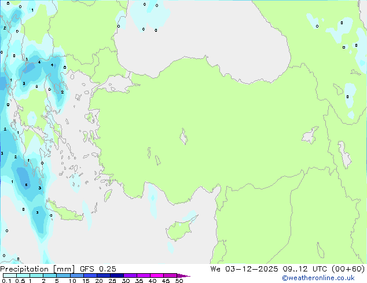Click the '40' legend scale value

pyautogui.click(x=152, y=281)
